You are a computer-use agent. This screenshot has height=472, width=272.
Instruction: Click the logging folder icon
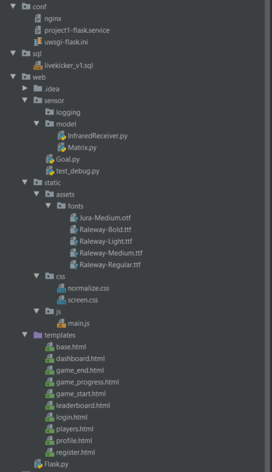tap(50, 112)
